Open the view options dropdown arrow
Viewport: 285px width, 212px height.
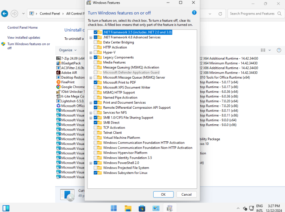coord(270,50)
